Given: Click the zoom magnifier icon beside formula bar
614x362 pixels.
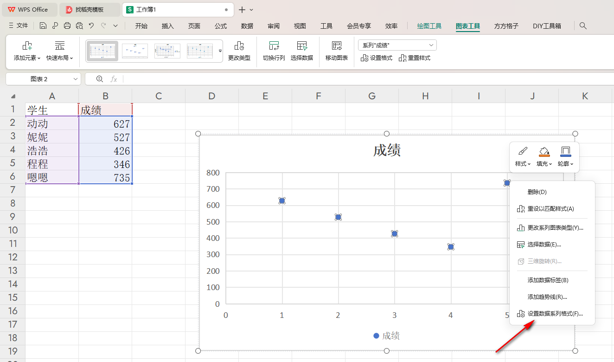Looking at the screenshot, I should coord(99,79).
